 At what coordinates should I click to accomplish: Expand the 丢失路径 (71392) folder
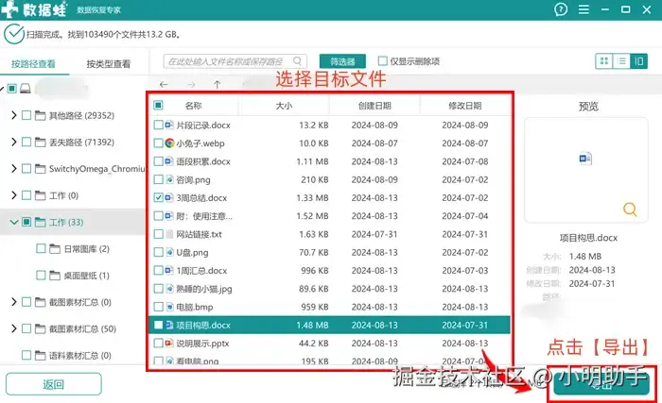pos(13,142)
